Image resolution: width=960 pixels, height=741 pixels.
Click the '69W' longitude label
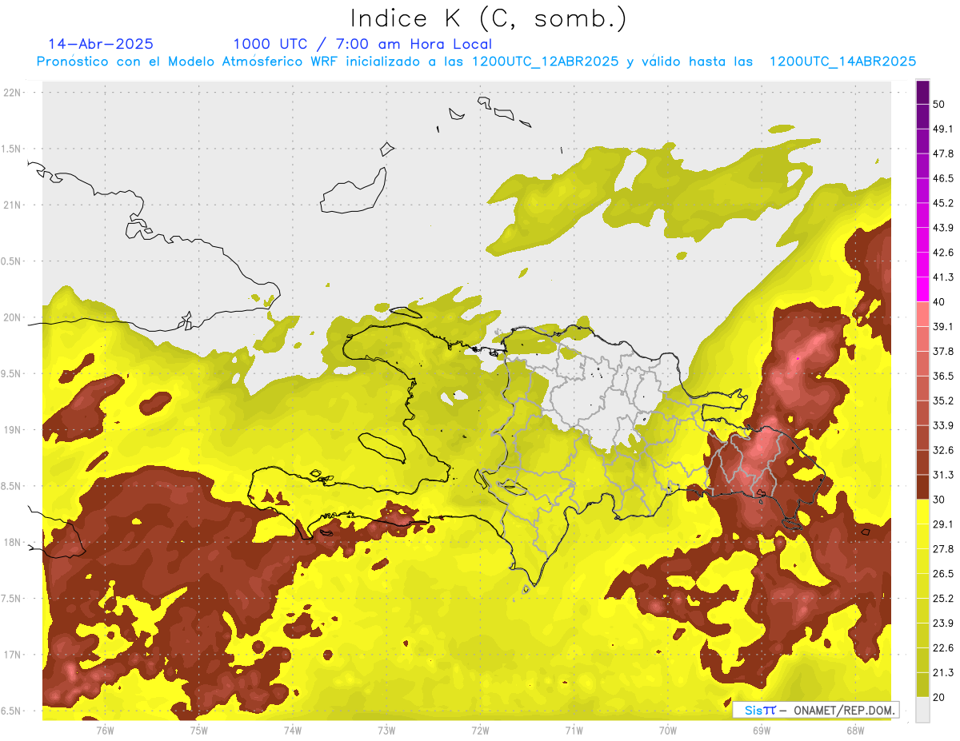click(x=761, y=730)
